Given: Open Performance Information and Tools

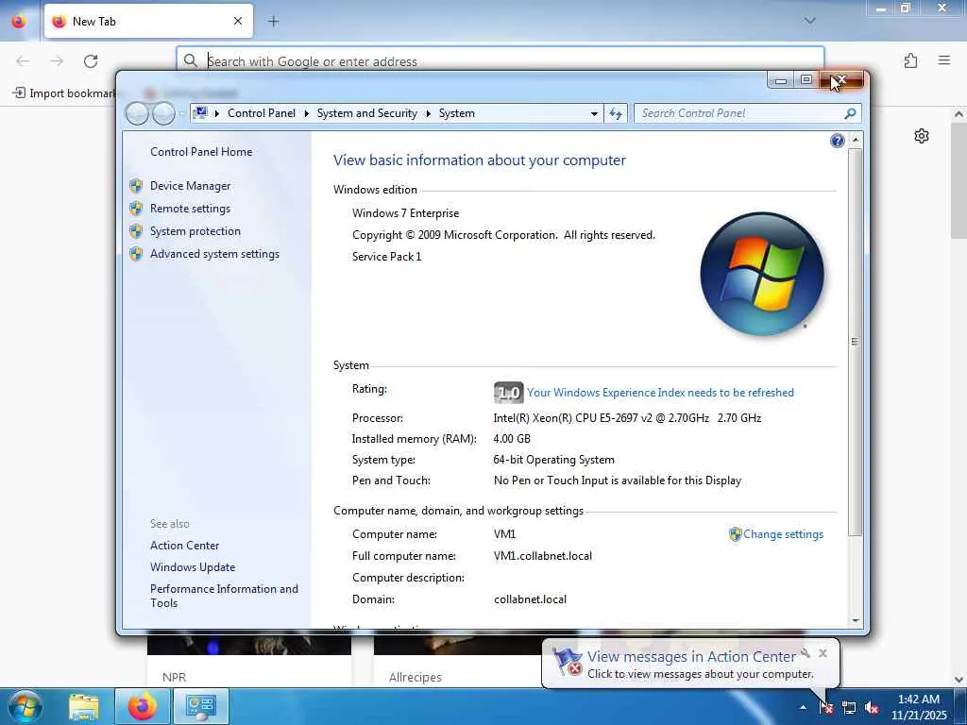Looking at the screenshot, I should 224,597.
